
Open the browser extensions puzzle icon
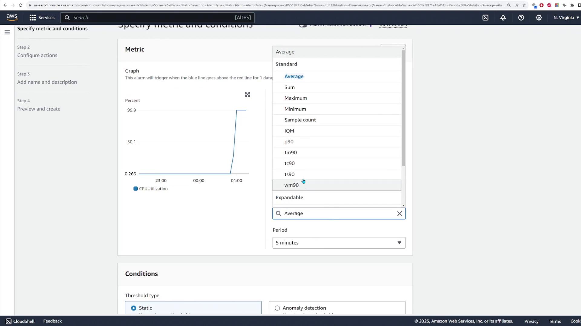click(572, 5)
